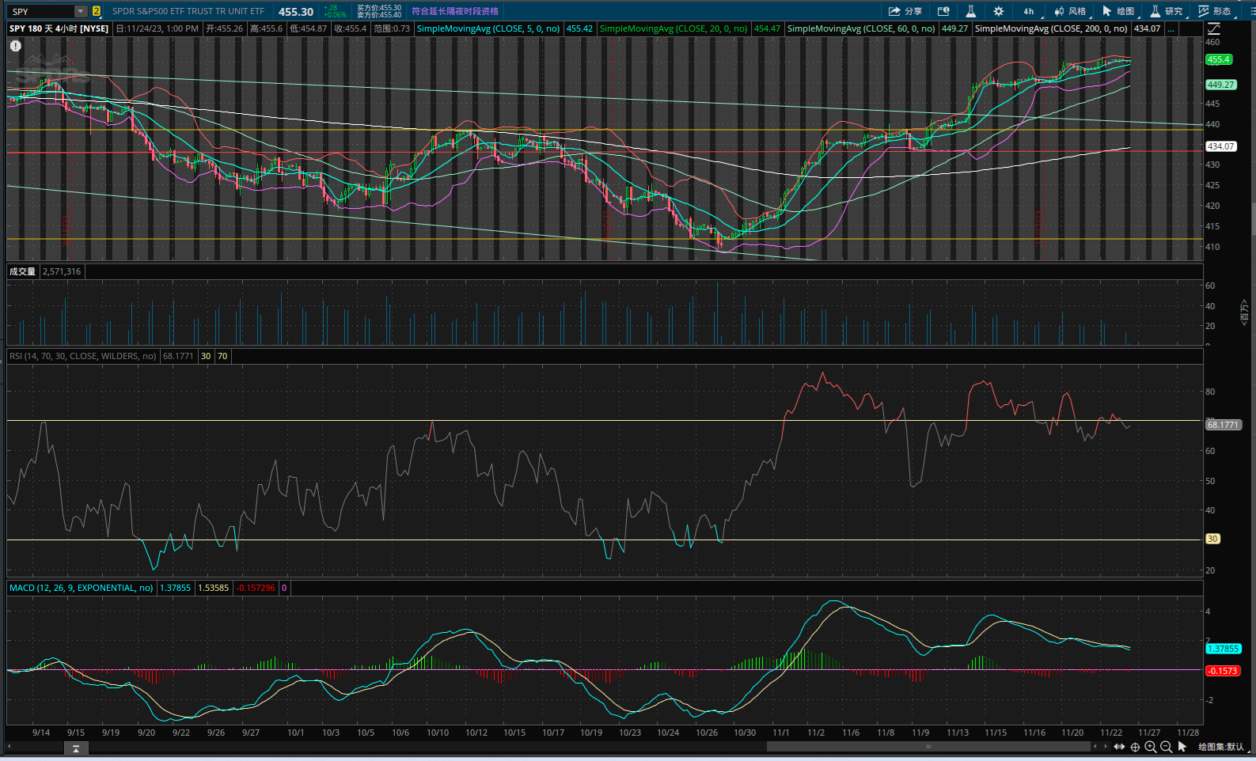
Task: Click the small left arrow at bottom-left corner
Action: tap(11, 747)
